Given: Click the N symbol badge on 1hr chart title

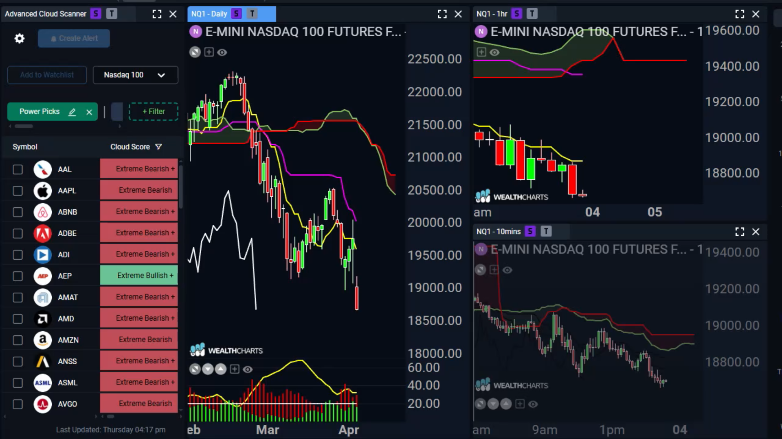Looking at the screenshot, I should 481,32.
